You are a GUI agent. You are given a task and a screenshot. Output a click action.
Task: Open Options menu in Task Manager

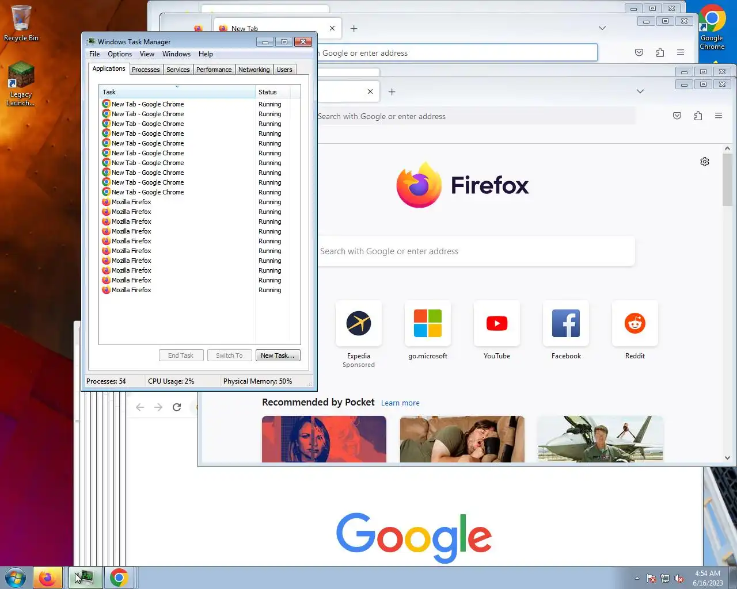pyautogui.click(x=120, y=54)
